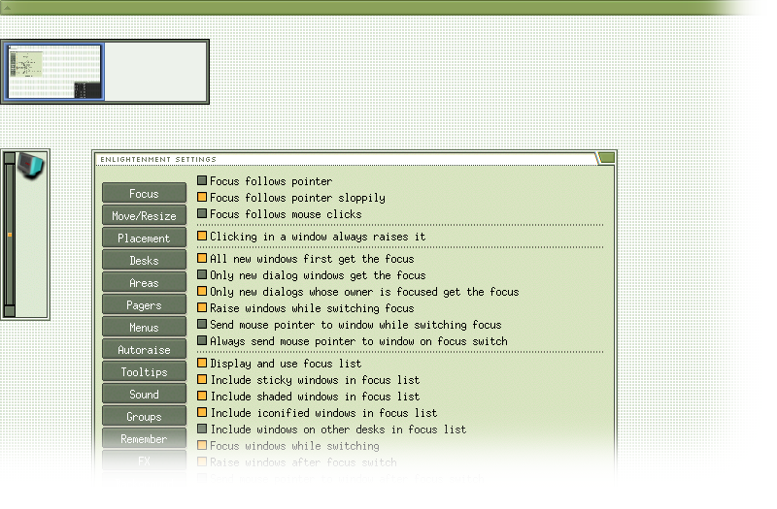Screen dimensions: 777x509
Task: Click the green corner button of Enlightenment Settings
Action: click(x=606, y=158)
